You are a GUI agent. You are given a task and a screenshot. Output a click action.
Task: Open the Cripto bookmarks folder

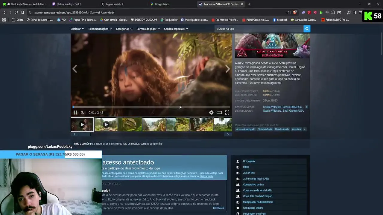(17, 20)
